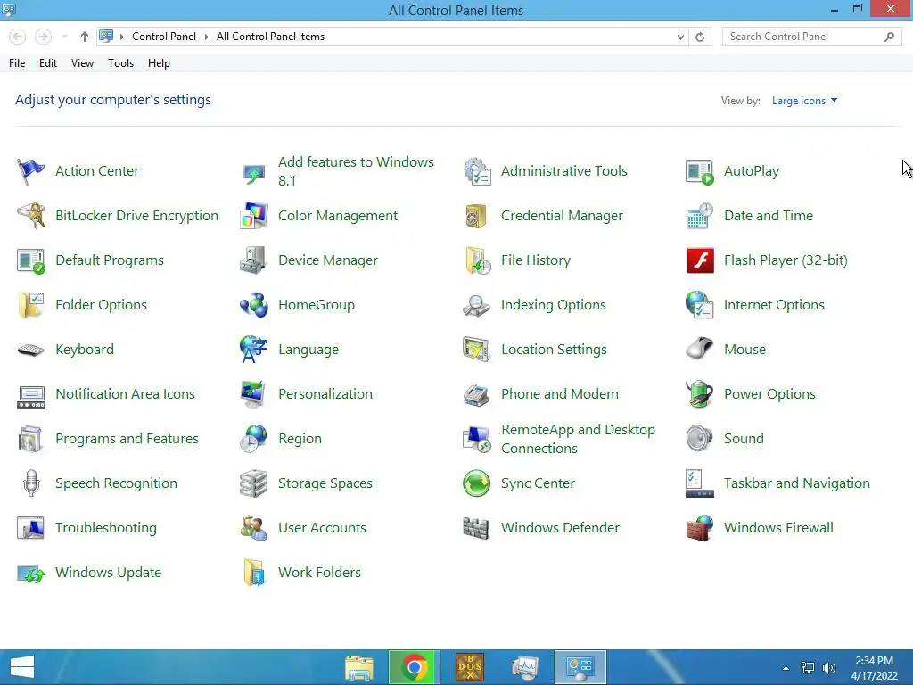Click the Region globe icon
The height and width of the screenshot is (685, 913).
click(x=254, y=439)
